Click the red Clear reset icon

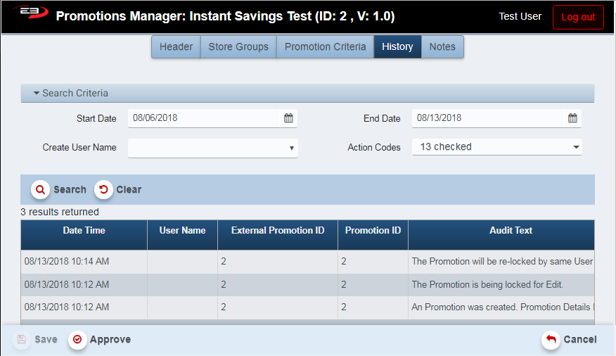[104, 189]
